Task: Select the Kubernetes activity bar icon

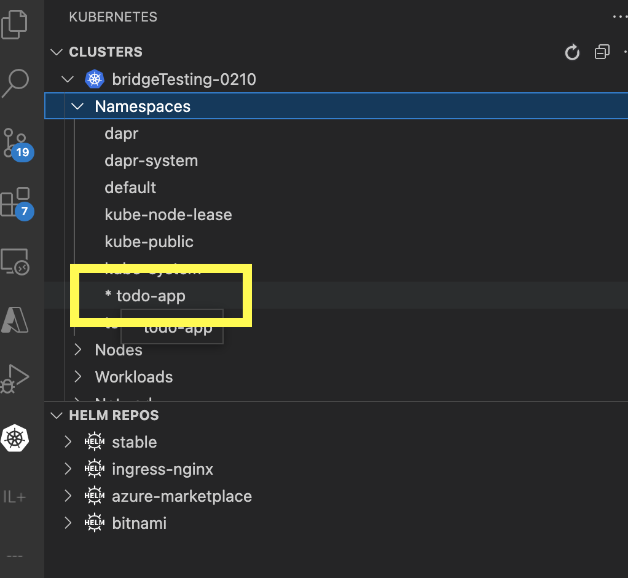Action: pyautogui.click(x=15, y=438)
